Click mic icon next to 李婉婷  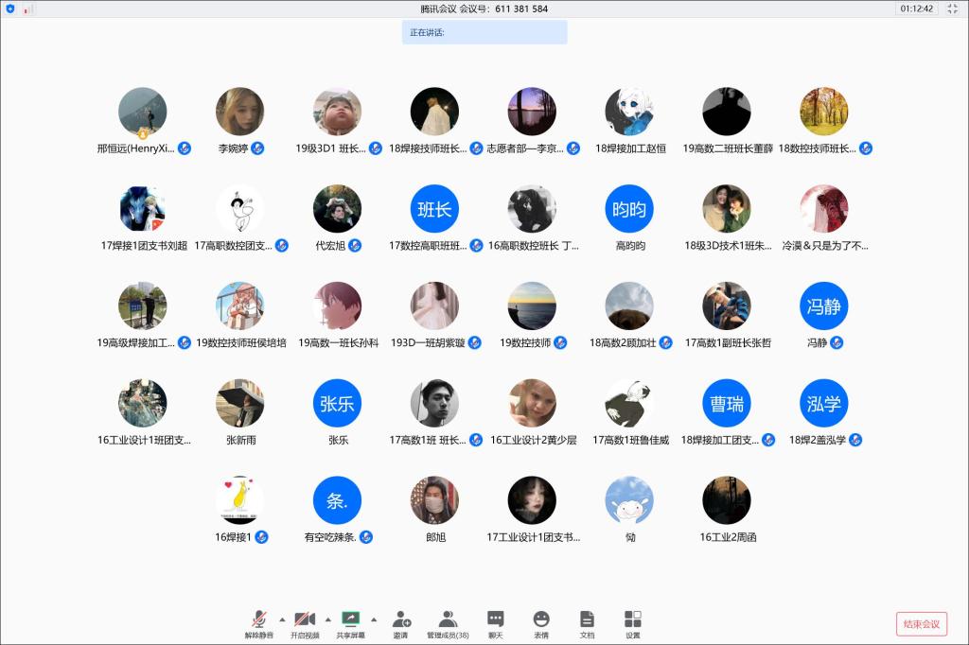click(257, 148)
